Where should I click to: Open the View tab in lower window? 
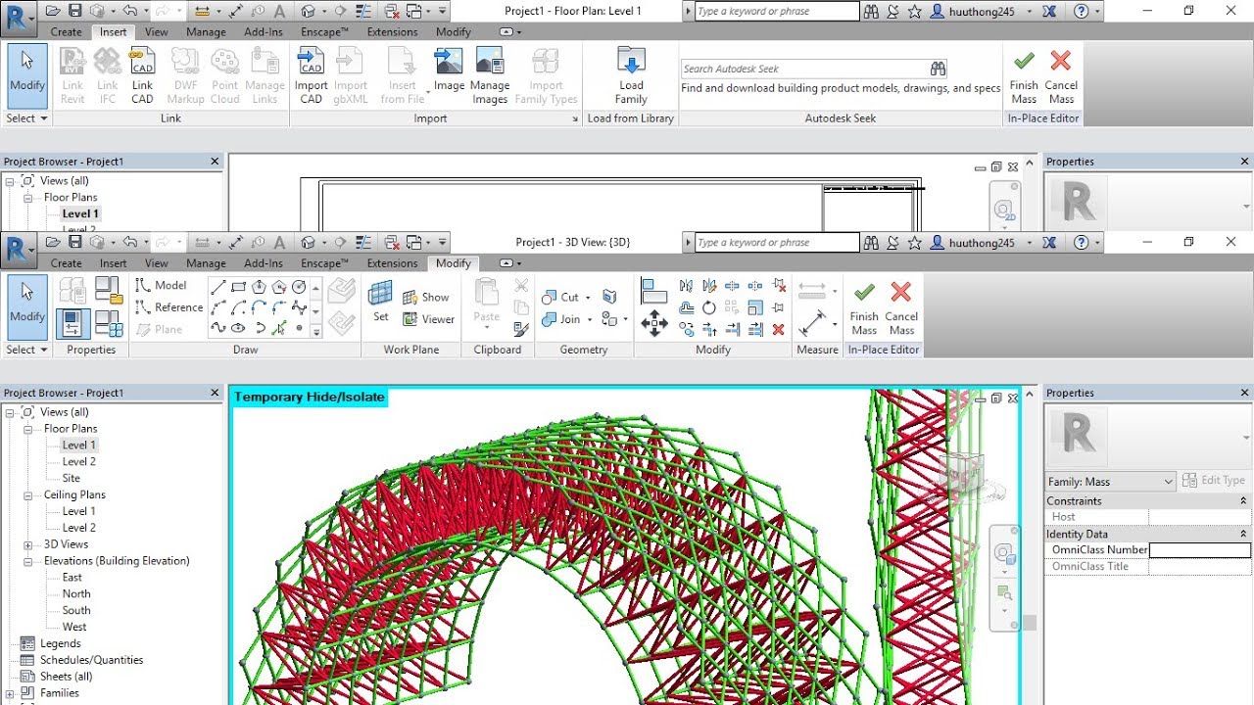click(157, 263)
